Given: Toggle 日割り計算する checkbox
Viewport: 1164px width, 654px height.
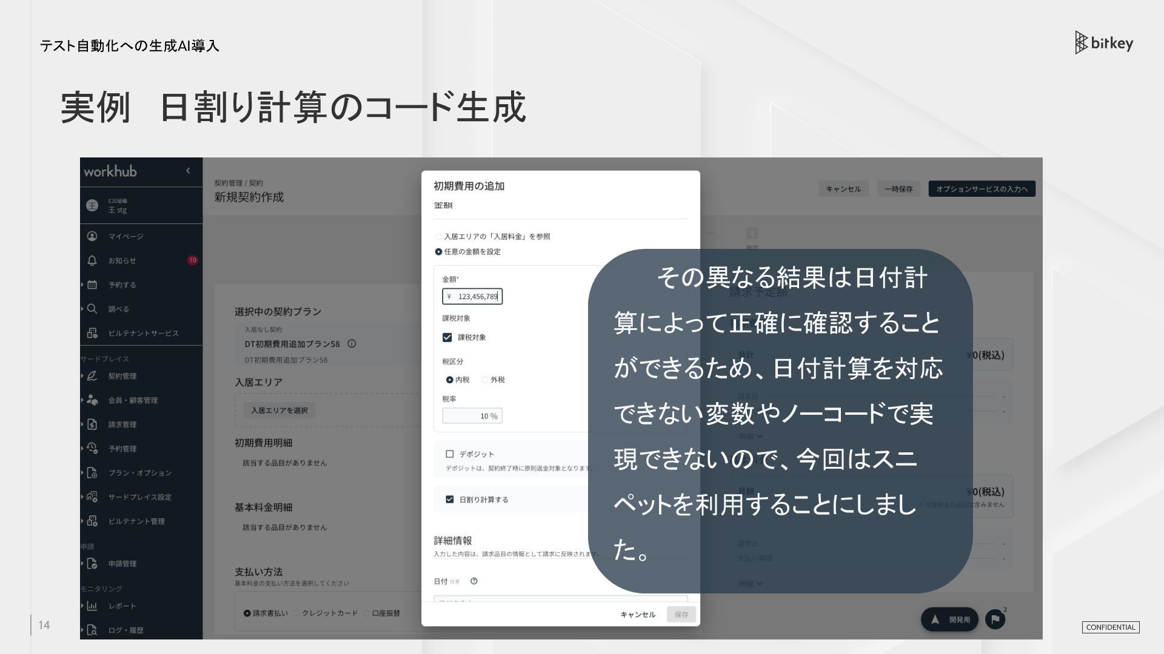Looking at the screenshot, I should coord(450,500).
